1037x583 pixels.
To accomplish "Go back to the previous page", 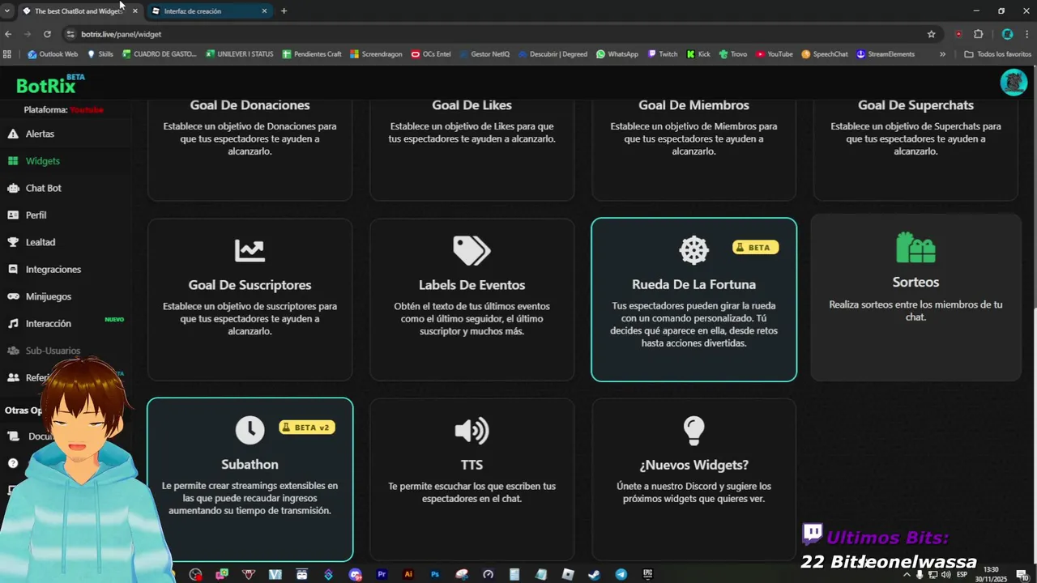I will (8, 34).
